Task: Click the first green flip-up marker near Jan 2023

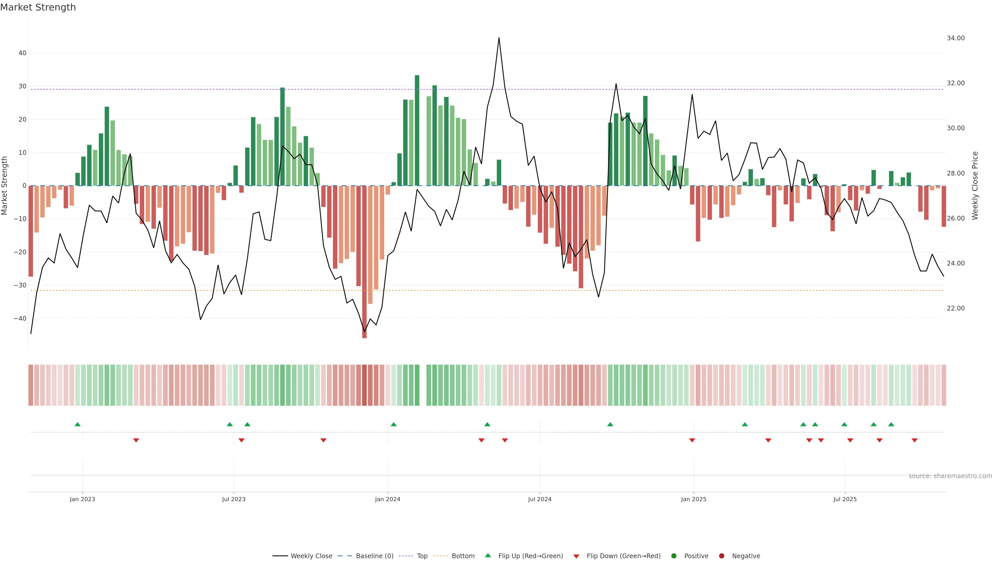Action: pos(78,424)
